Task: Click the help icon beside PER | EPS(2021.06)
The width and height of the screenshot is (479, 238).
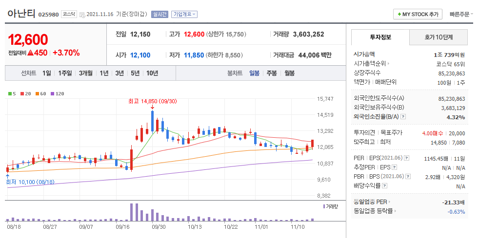Action: point(407,158)
